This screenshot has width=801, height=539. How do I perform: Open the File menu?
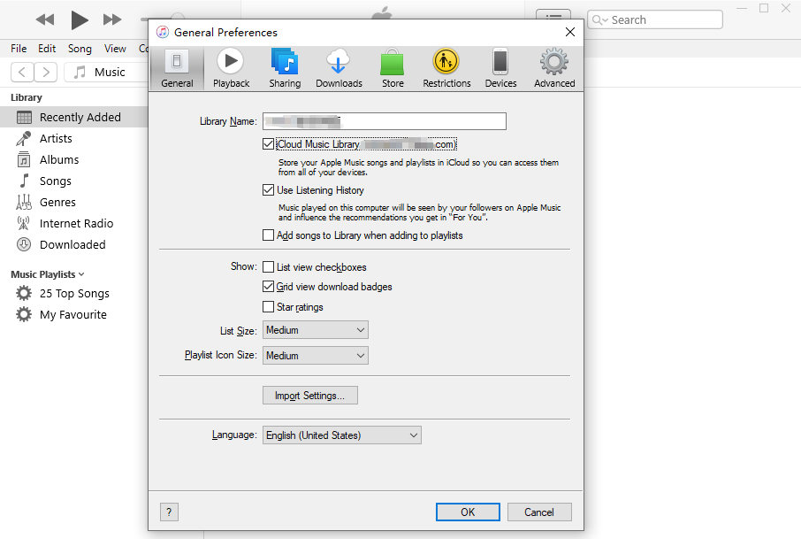pos(19,49)
